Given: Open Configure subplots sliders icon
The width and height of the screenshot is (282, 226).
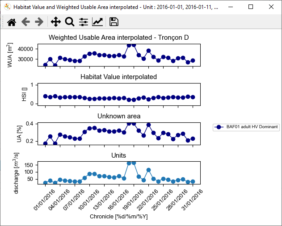Looking at the screenshot, I should pos(84,21).
